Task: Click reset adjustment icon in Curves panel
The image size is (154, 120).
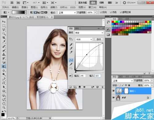Action: coord(97,87)
